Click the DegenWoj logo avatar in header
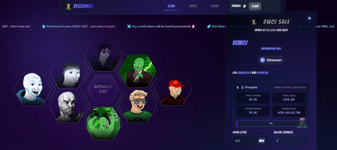 (68, 6)
